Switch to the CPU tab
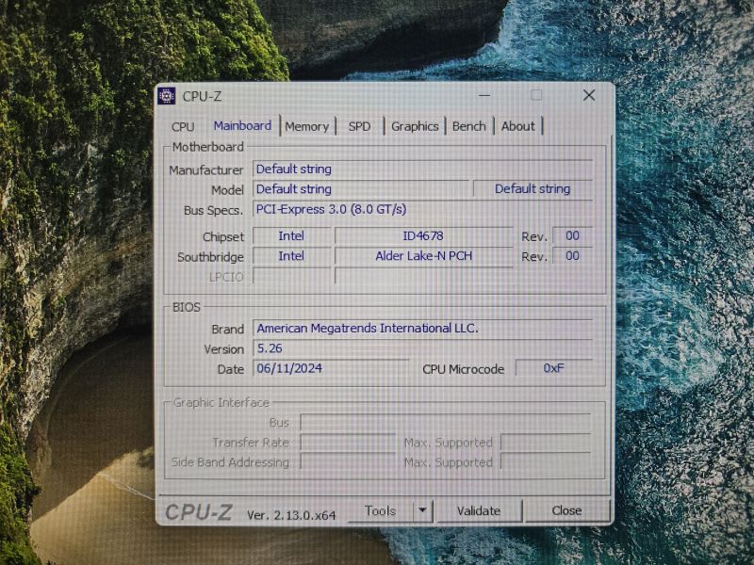The height and width of the screenshot is (565, 754). click(183, 127)
